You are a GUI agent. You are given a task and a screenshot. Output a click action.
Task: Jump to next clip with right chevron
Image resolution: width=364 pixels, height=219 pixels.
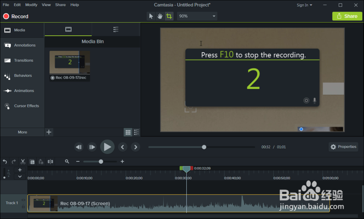[x=135, y=147]
